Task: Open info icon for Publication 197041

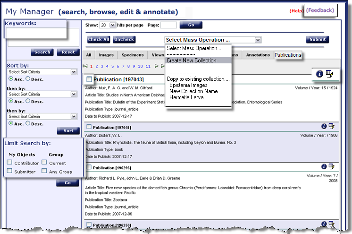Action: coord(324,126)
